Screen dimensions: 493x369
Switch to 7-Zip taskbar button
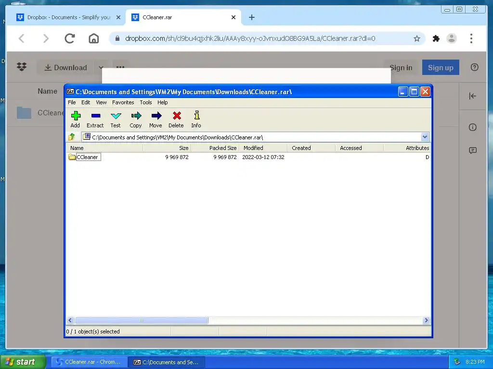167,362
